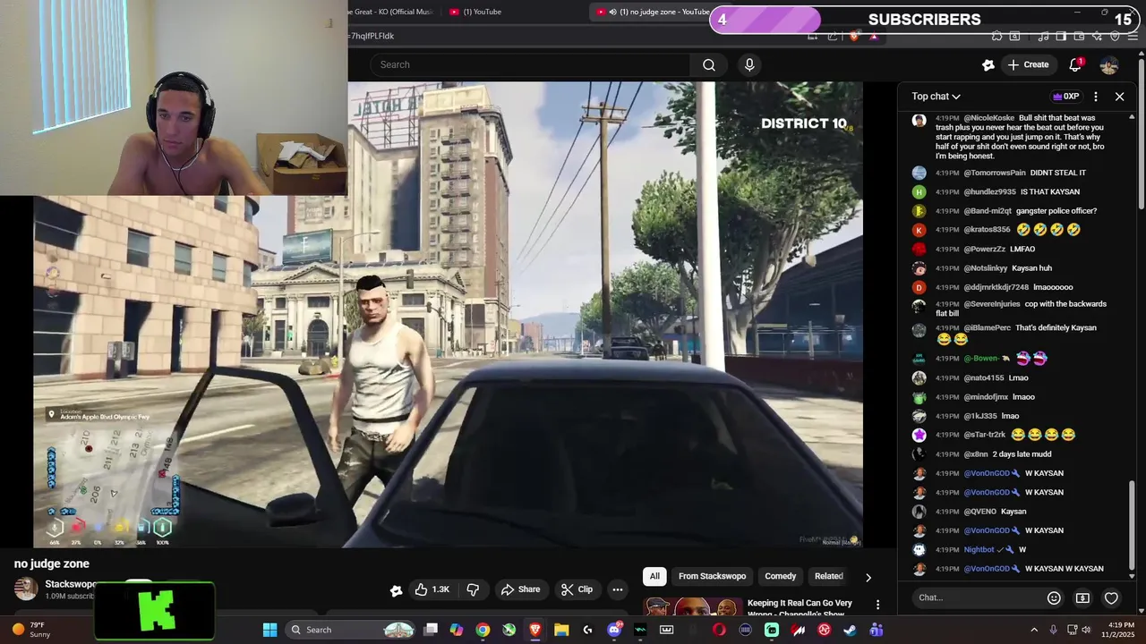Open live chat three-dot options menu

point(1096,97)
